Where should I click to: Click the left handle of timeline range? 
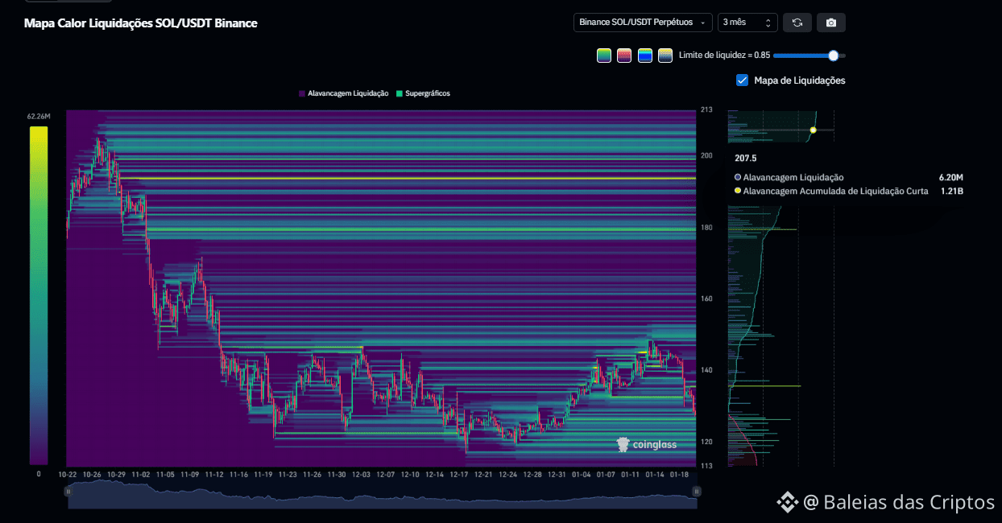(x=68, y=491)
